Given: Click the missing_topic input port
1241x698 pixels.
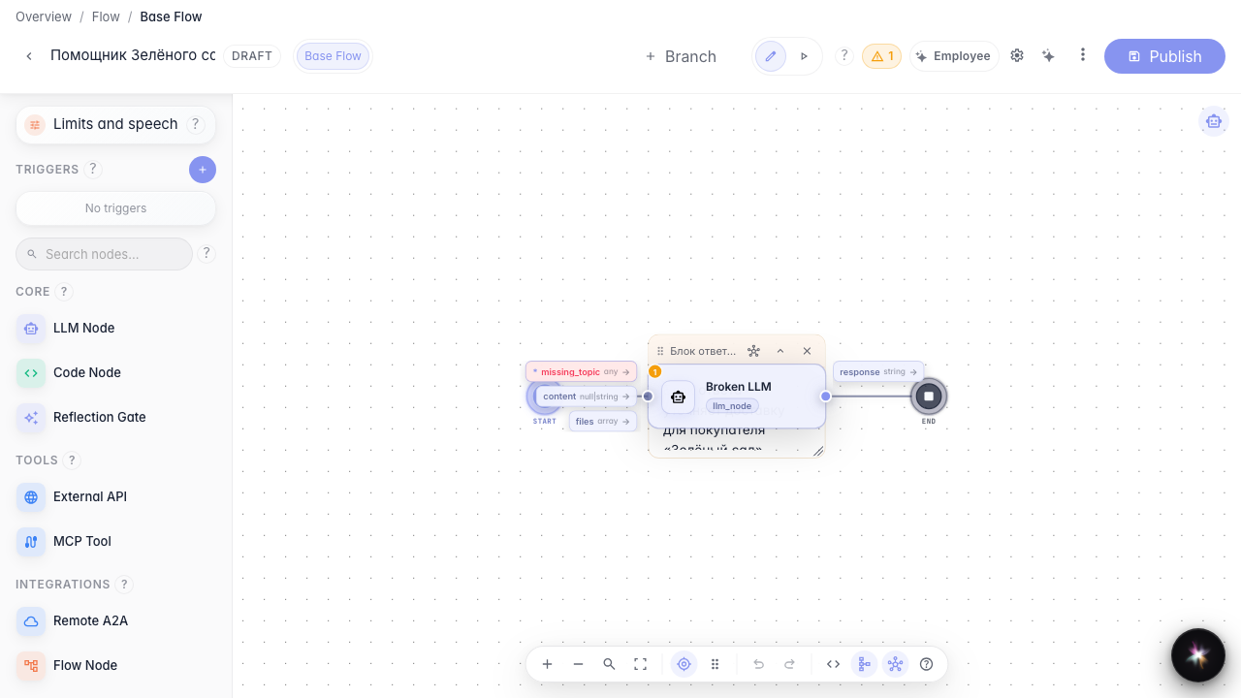Looking at the screenshot, I should [581, 371].
